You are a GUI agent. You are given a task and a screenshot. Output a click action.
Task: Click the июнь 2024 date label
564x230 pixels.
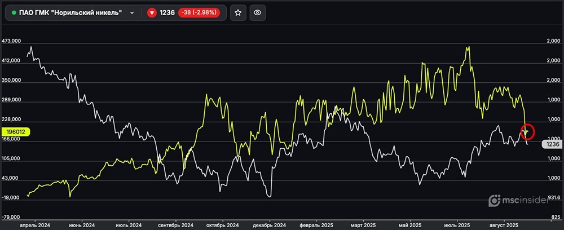click(82, 225)
